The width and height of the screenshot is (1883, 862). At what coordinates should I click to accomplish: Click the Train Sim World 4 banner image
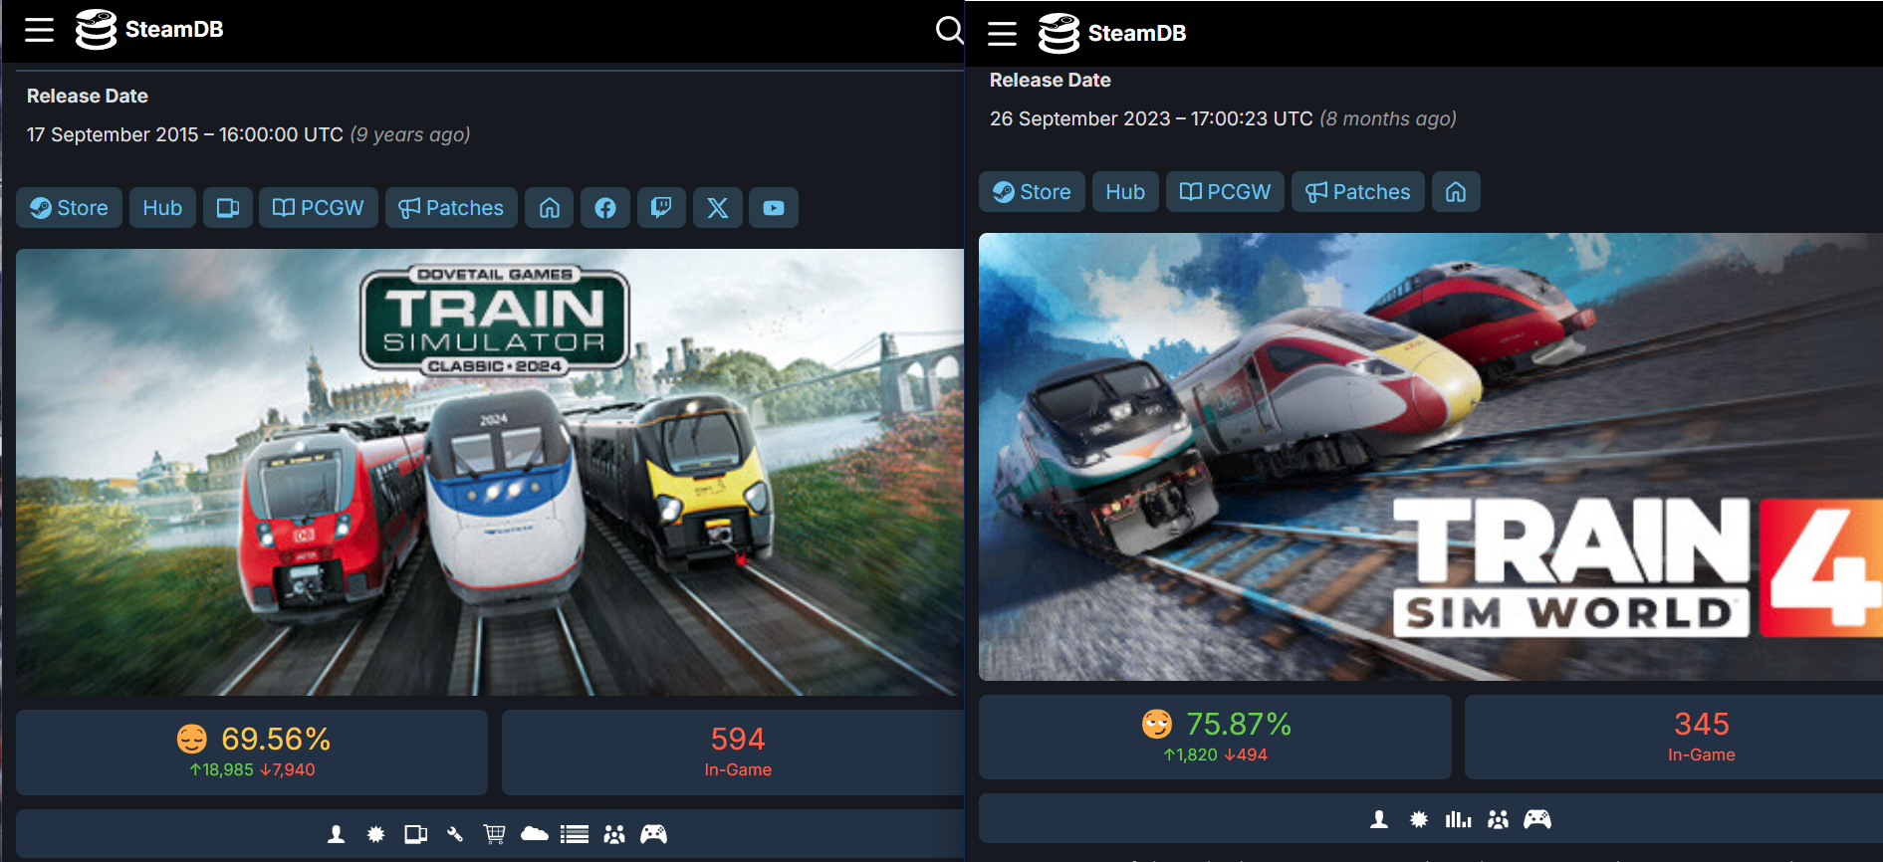click(1431, 457)
